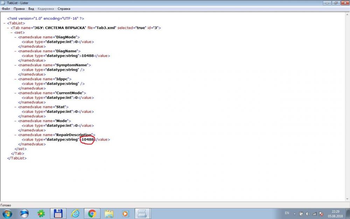Switch to Google Chrome on the taskbar

pos(92,214)
